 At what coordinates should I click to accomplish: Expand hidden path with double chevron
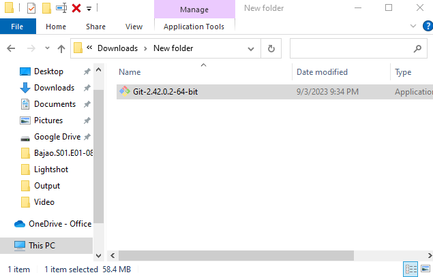pyautogui.click(x=89, y=48)
